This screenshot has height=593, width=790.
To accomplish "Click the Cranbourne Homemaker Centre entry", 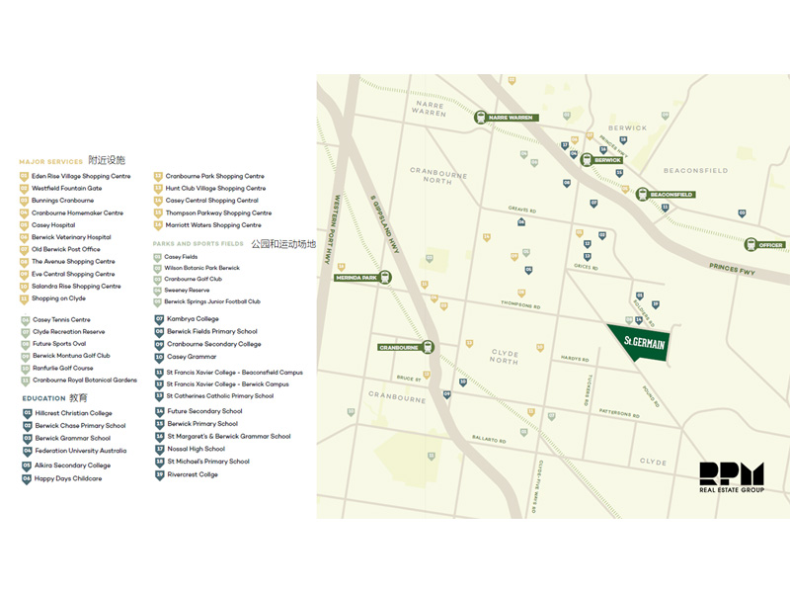I will tap(77, 212).
